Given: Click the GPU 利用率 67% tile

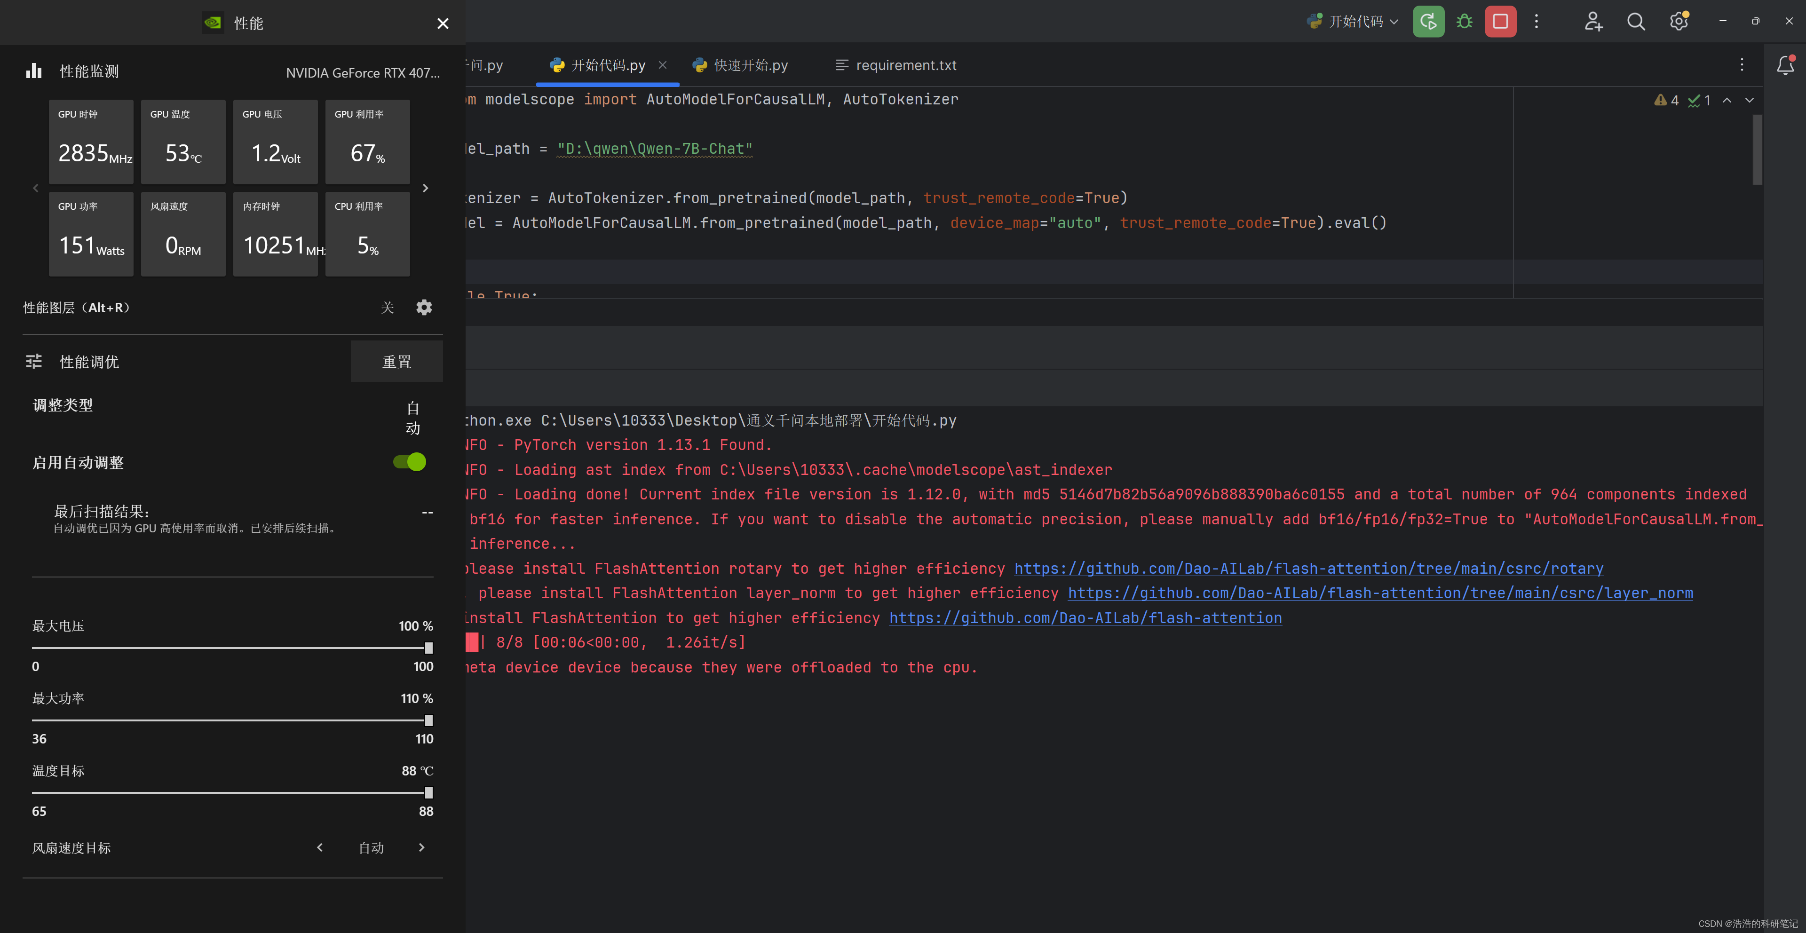Looking at the screenshot, I should (367, 142).
